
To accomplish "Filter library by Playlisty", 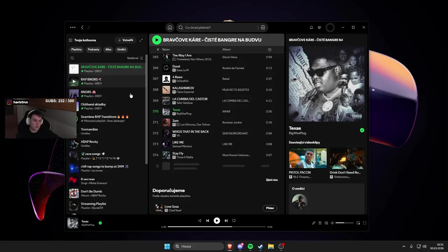I will tap(76, 49).
